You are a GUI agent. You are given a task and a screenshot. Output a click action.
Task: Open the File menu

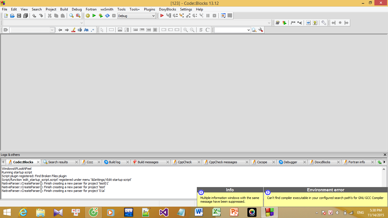tap(5, 9)
